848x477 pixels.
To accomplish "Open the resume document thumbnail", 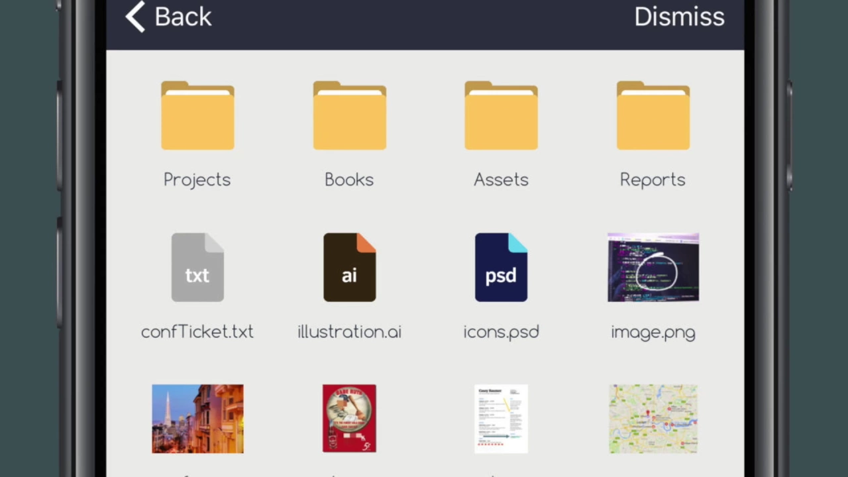I will 501,419.
